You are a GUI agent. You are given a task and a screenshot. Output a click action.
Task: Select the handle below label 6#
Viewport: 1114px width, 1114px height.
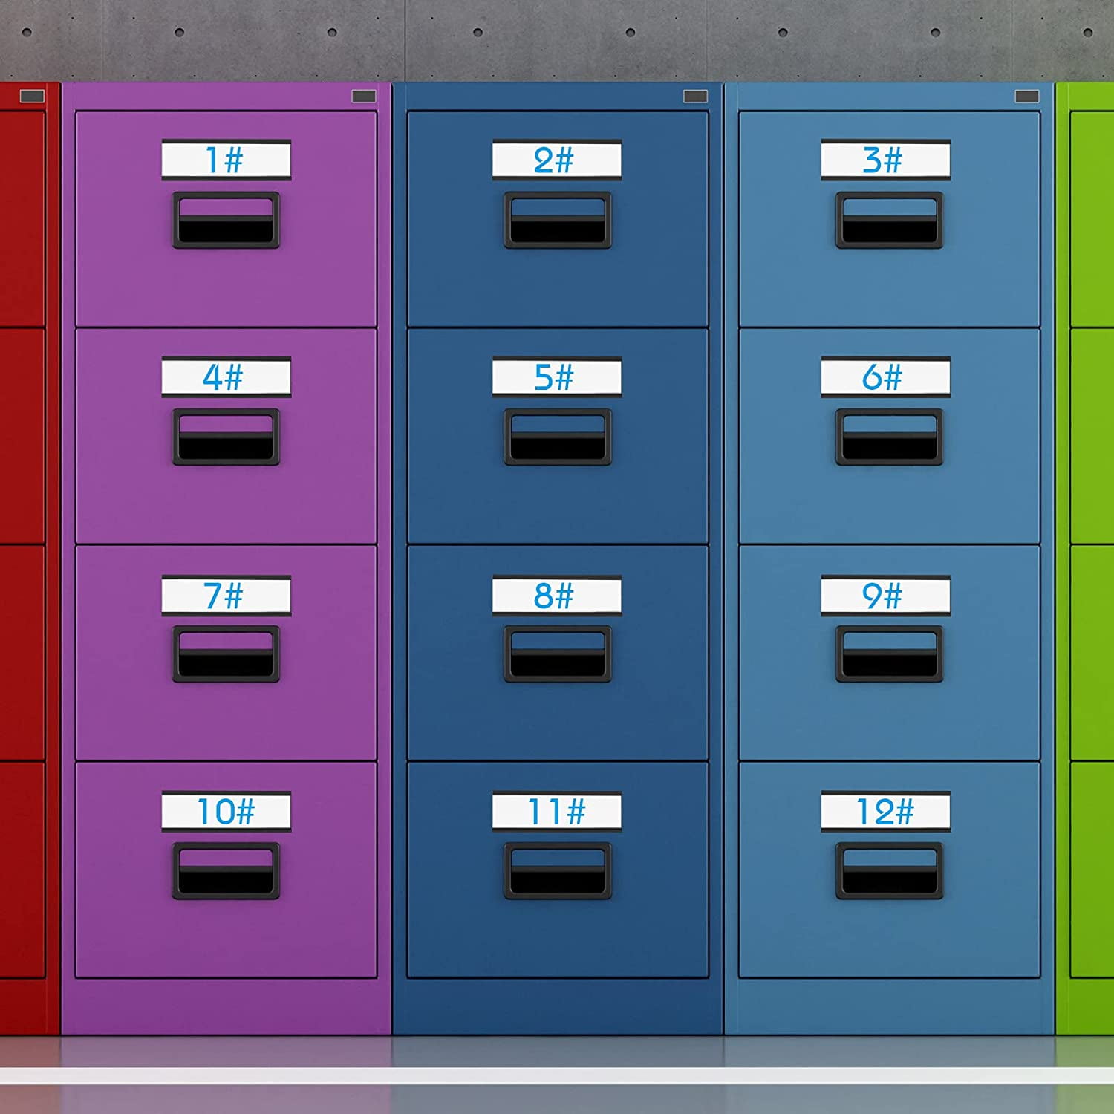click(x=889, y=437)
